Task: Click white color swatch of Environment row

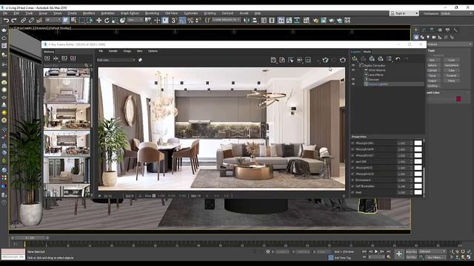Action: (x=418, y=180)
